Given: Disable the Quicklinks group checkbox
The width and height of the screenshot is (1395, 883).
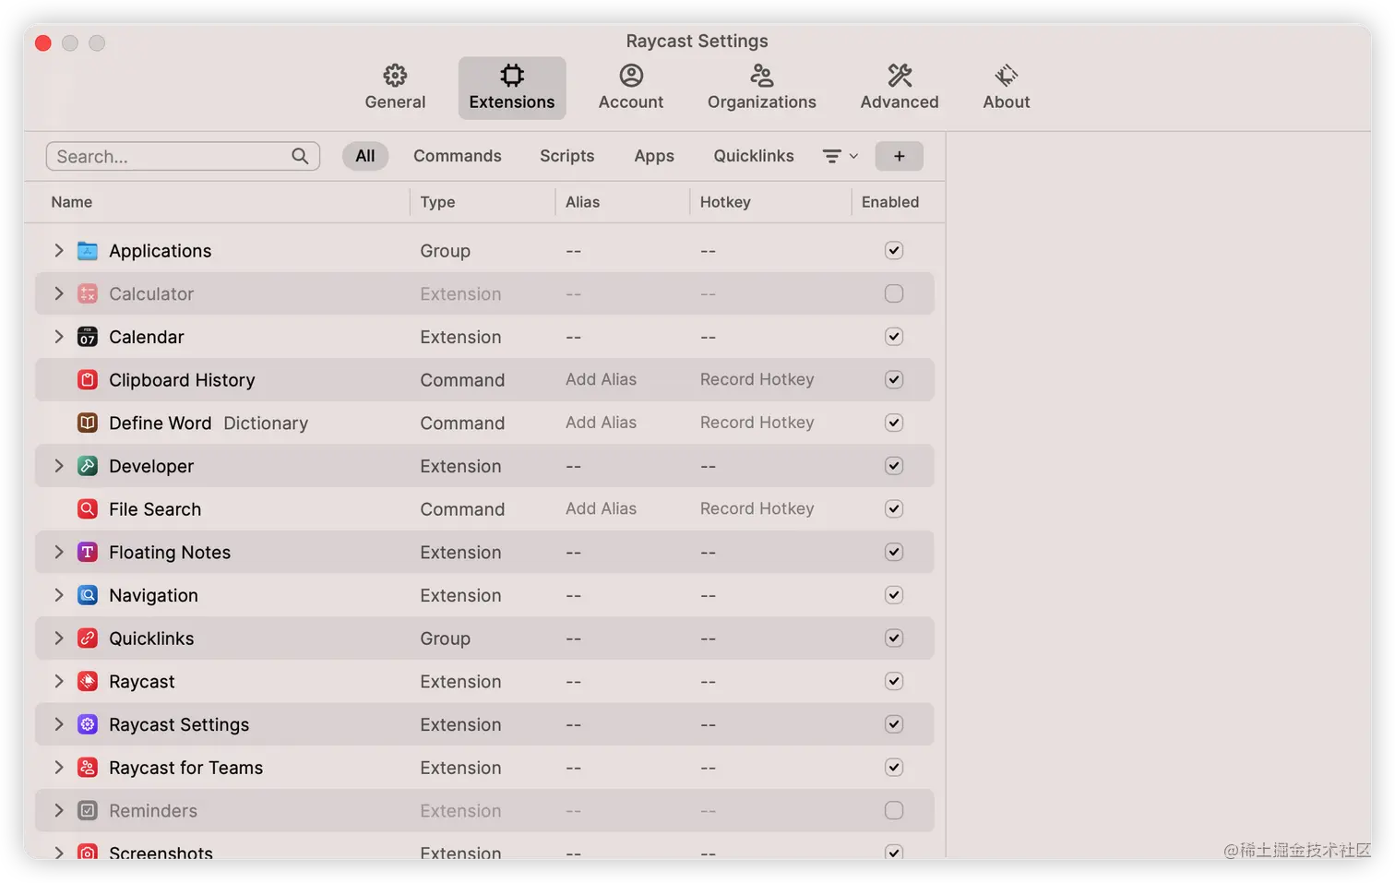Looking at the screenshot, I should tap(894, 638).
